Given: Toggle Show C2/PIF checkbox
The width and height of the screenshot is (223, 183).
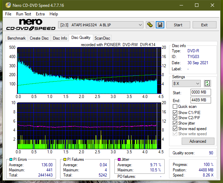Looking at the screenshot, I should pyautogui.click(x=175, y=117).
